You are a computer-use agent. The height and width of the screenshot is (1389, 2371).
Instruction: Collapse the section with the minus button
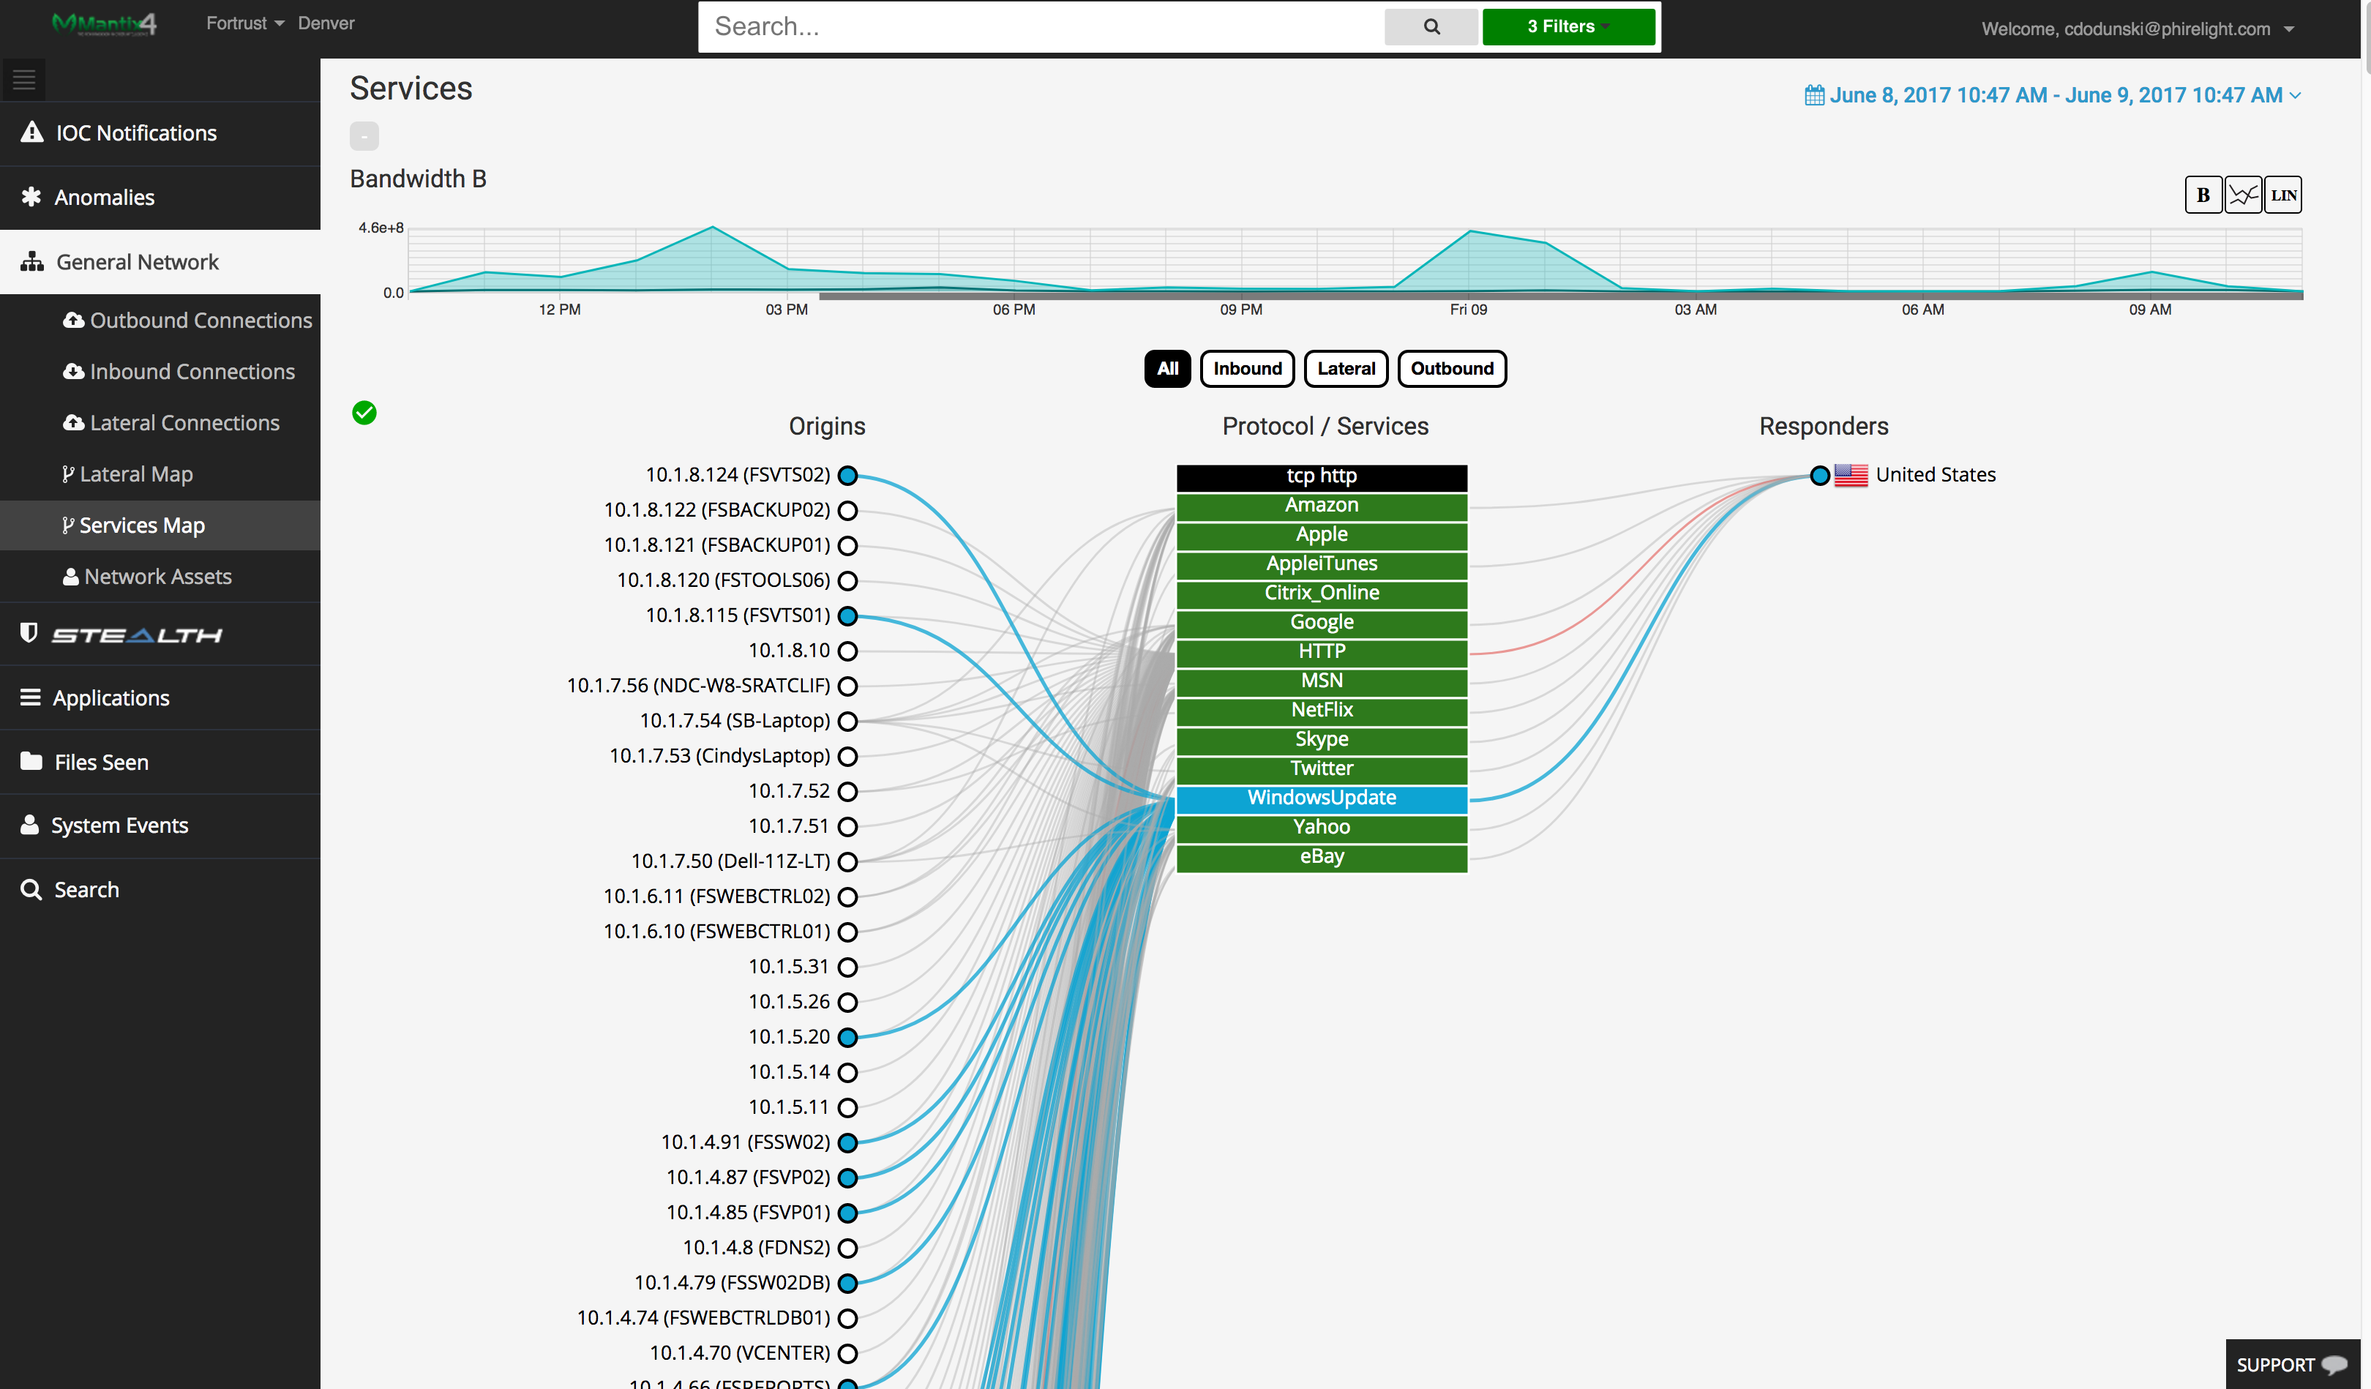(x=364, y=135)
